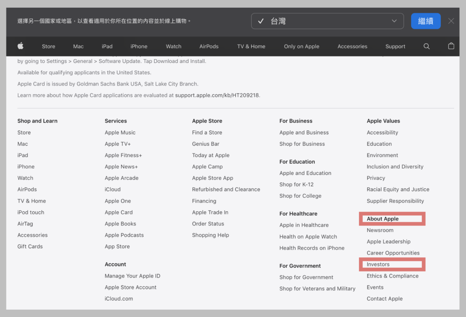466x317 pixels.
Task: Open the Apple TV+ footer link
Action: 118,143
